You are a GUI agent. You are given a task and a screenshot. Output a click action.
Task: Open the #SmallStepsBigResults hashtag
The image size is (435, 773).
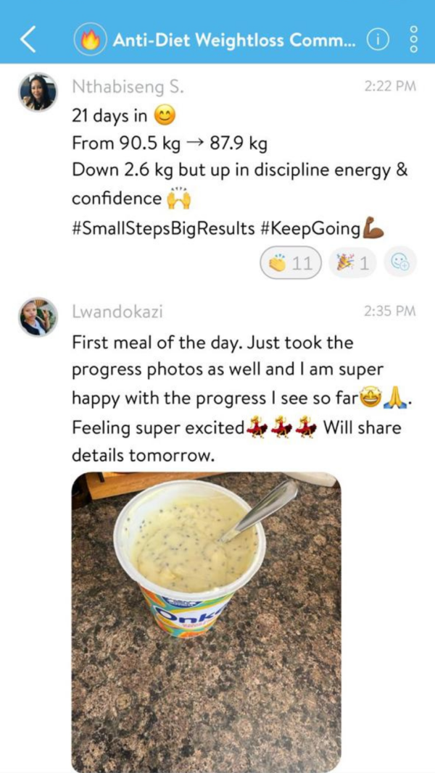163,229
